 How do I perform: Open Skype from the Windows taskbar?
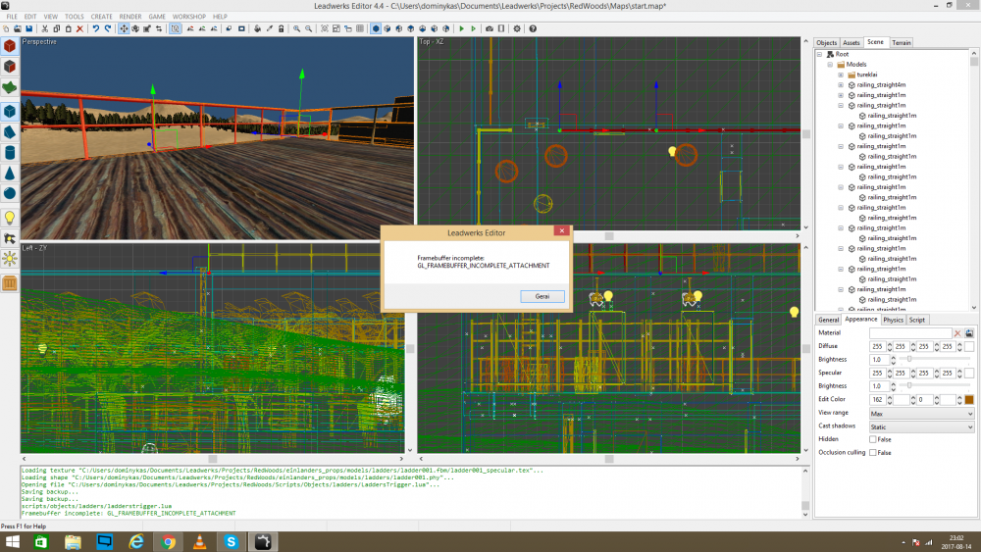pyautogui.click(x=231, y=541)
